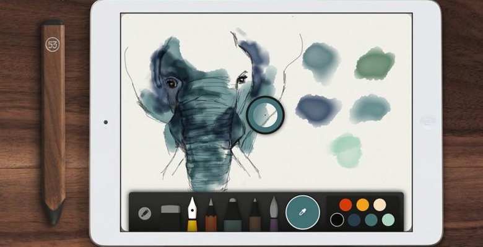Select the fine-tip ink pen tool

pos(255,215)
